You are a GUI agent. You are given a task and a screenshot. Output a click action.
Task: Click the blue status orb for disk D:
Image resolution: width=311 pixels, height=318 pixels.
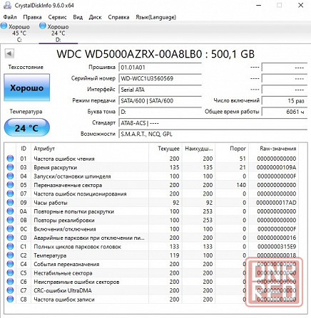point(43,26)
